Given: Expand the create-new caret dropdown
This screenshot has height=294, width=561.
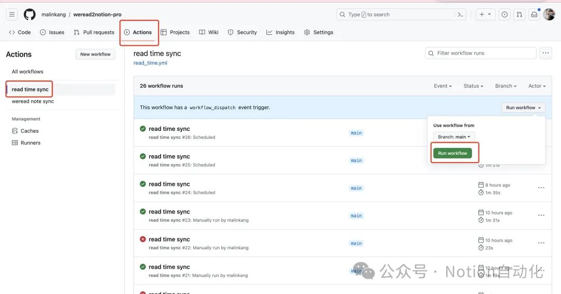Looking at the screenshot, I should (489, 15).
